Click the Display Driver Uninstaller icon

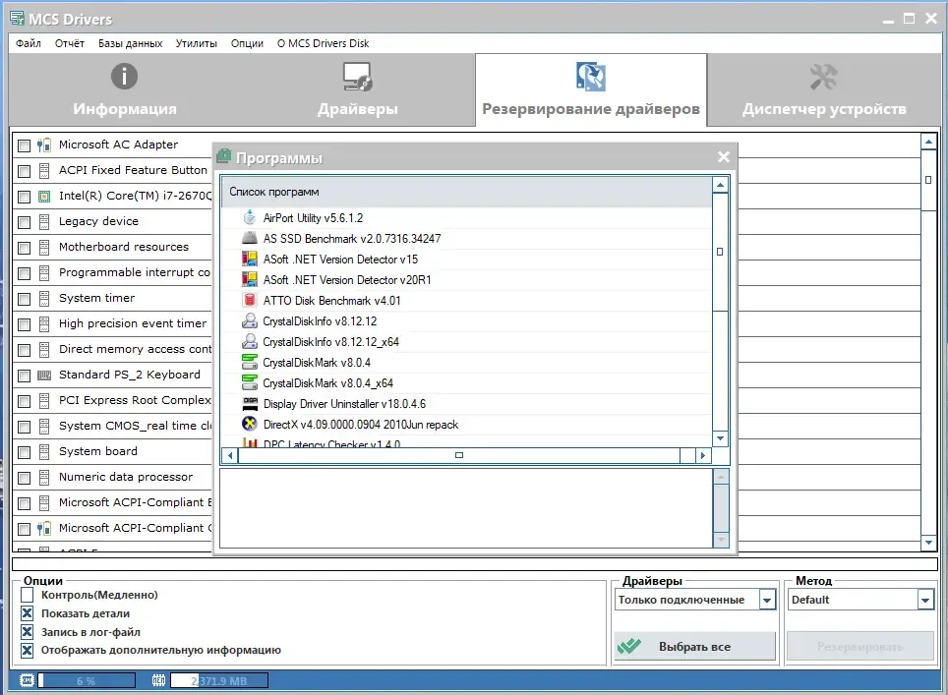(x=249, y=403)
